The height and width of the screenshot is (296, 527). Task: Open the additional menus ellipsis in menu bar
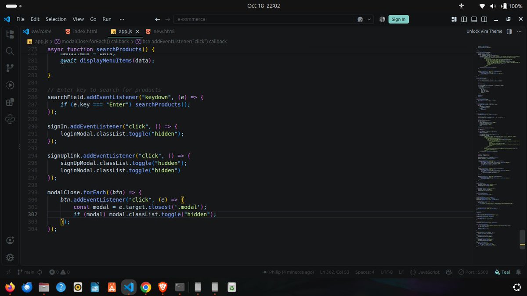tap(122, 19)
